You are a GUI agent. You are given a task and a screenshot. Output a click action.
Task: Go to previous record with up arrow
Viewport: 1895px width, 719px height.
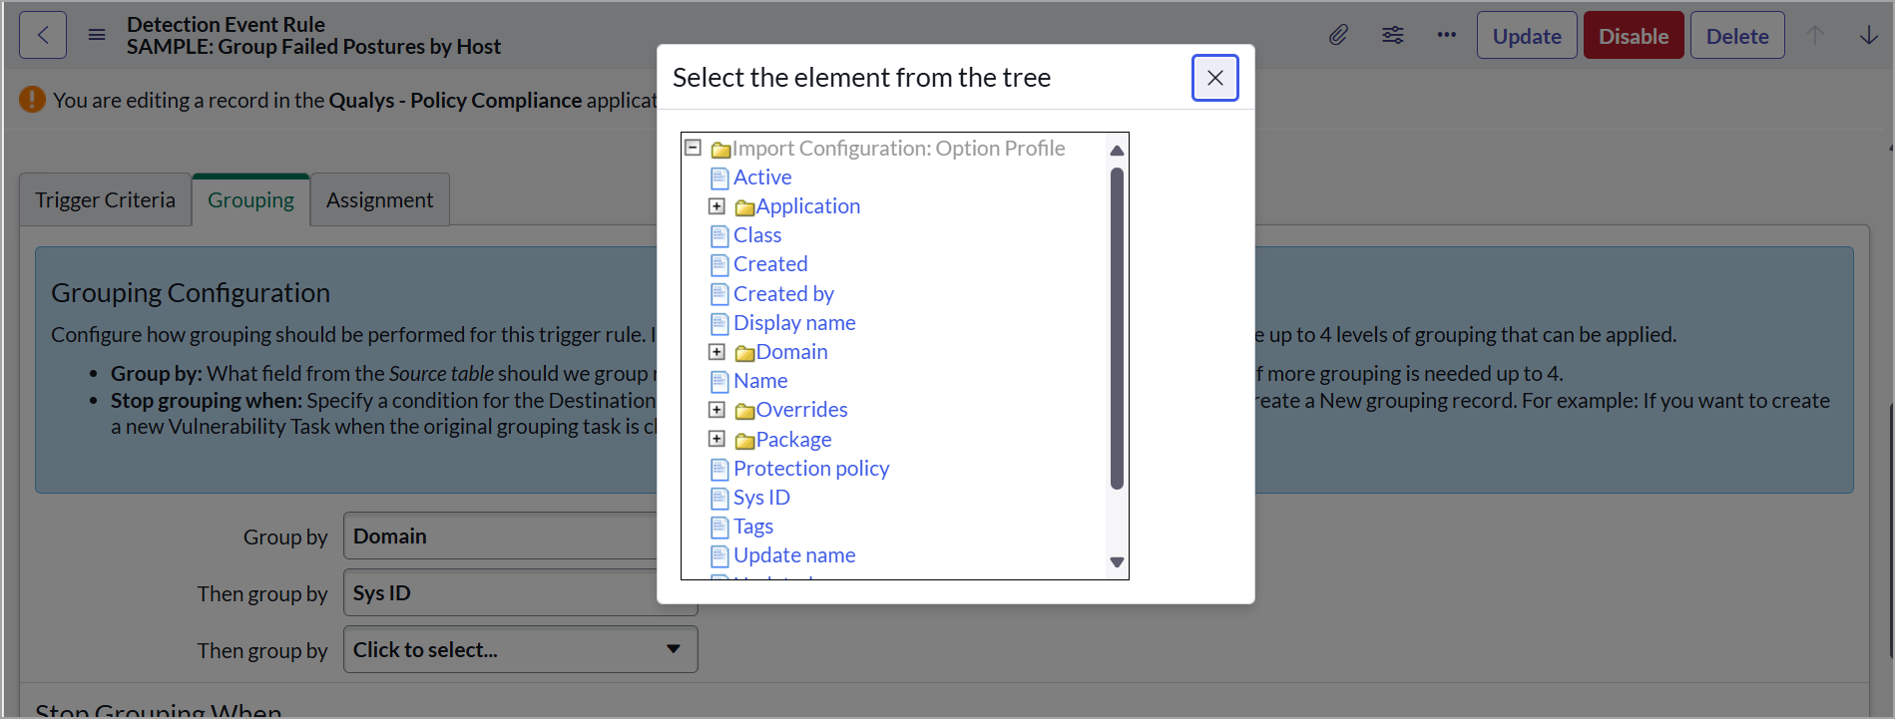pyautogui.click(x=1815, y=36)
